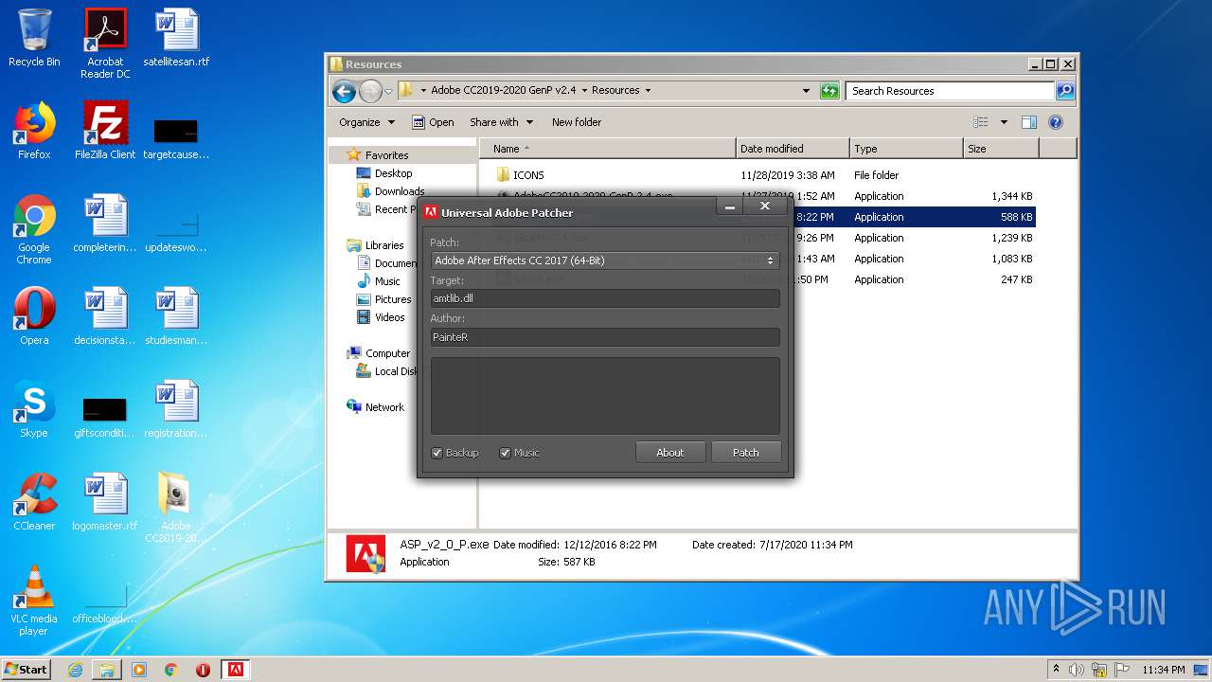Viewport: 1212px width, 682px height.
Task: Open address bar history dropdown
Action: [806, 91]
